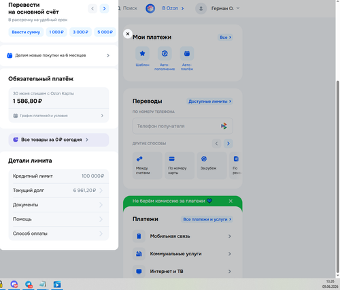Open Discord from the taskbar

(14, 284)
